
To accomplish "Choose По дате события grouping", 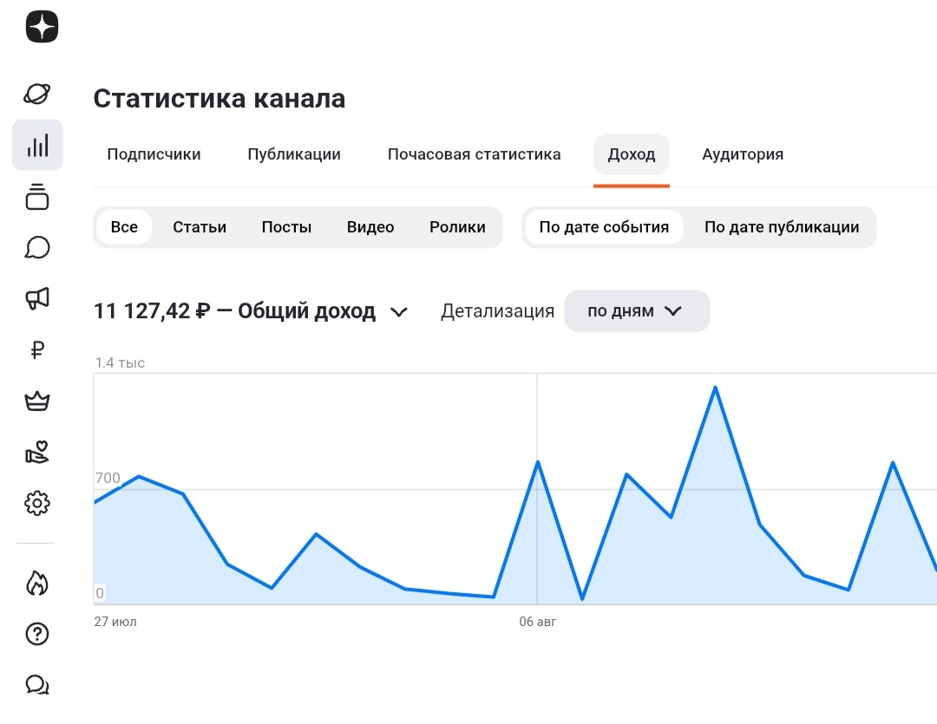I will tap(604, 227).
